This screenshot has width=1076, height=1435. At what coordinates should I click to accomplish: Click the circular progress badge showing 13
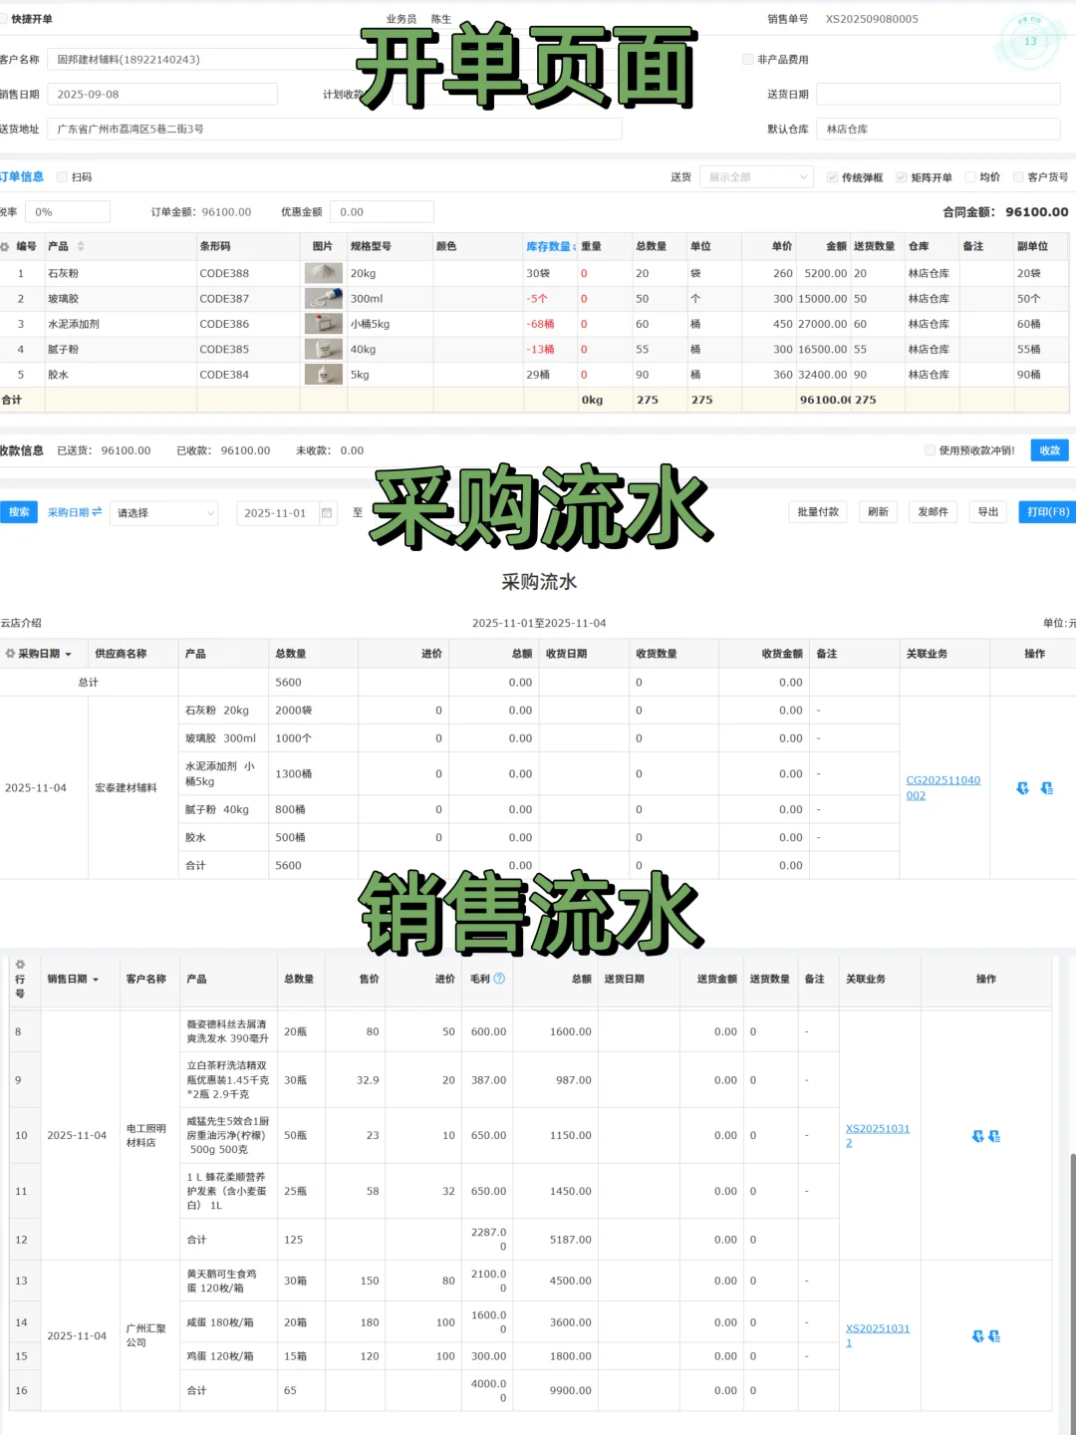point(1031,42)
